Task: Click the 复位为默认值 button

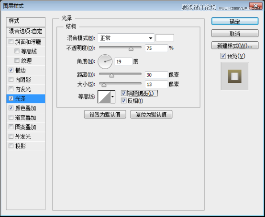Action: pyautogui.click(x=151, y=115)
